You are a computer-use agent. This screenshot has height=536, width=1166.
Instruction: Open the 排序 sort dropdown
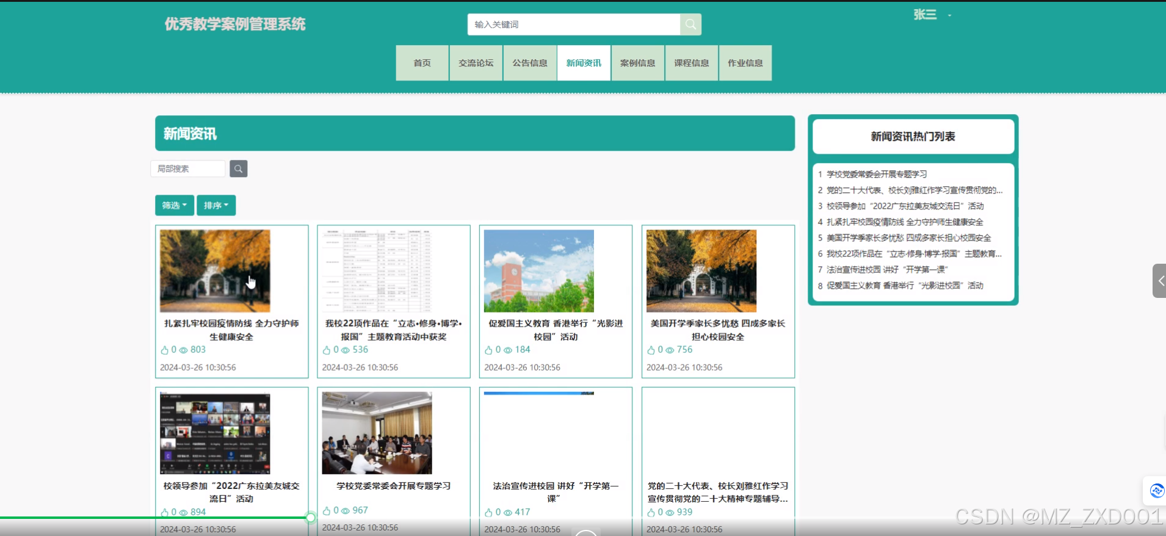pos(216,206)
